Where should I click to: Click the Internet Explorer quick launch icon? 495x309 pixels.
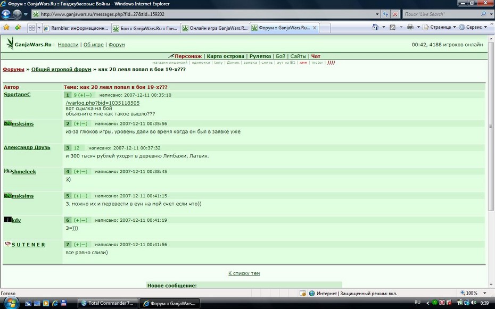pyautogui.click(x=55, y=303)
